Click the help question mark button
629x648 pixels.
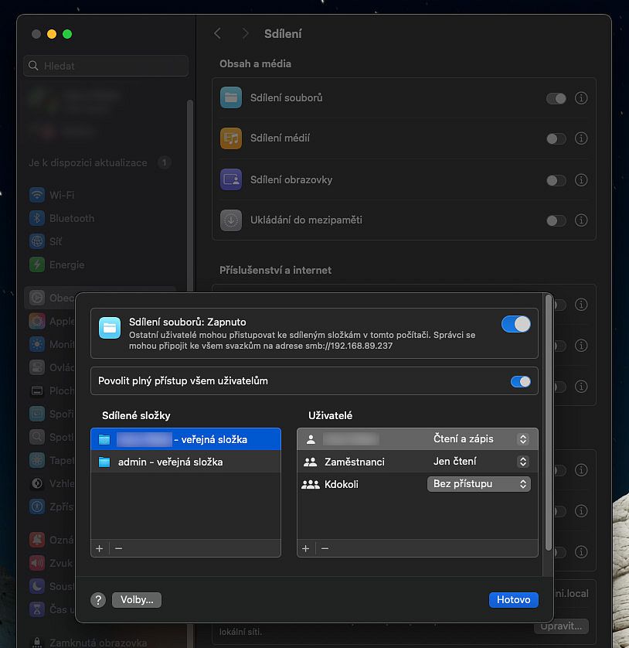(98, 600)
